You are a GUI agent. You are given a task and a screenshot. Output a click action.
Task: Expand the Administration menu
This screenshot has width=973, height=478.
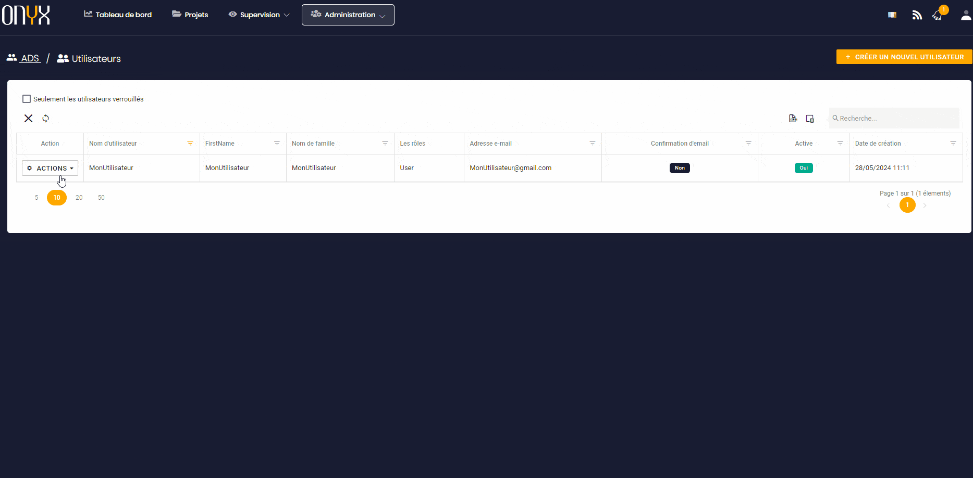pos(348,15)
